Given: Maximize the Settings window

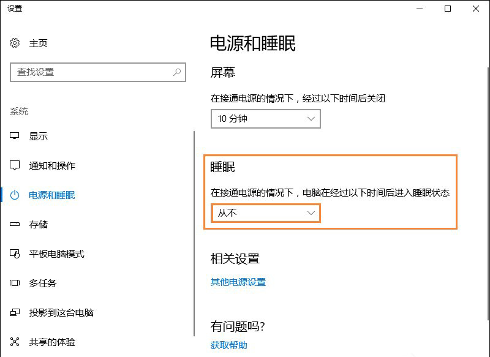Looking at the screenshot, I should tap(447, 9).
